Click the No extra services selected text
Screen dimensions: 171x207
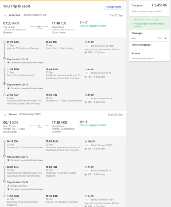pos(142,58)
